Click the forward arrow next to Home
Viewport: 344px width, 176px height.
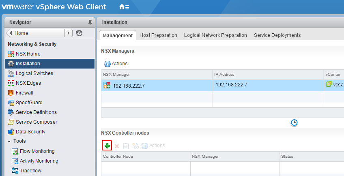[69, 33]
